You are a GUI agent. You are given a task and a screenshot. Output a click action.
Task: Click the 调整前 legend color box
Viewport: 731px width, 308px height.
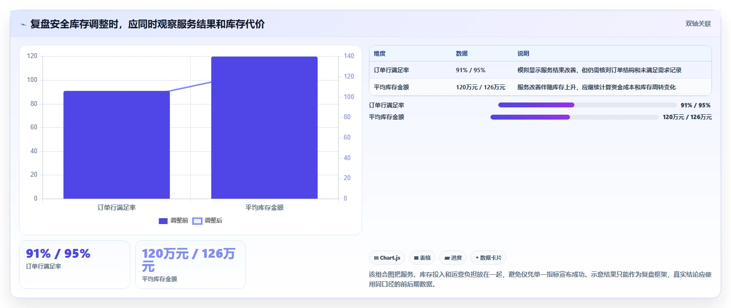point(163,221)
